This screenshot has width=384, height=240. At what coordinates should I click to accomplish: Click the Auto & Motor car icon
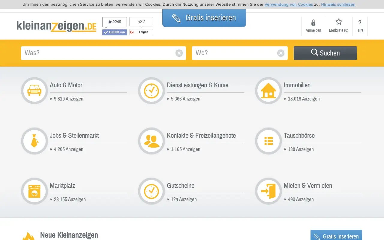tap(34, 91)
